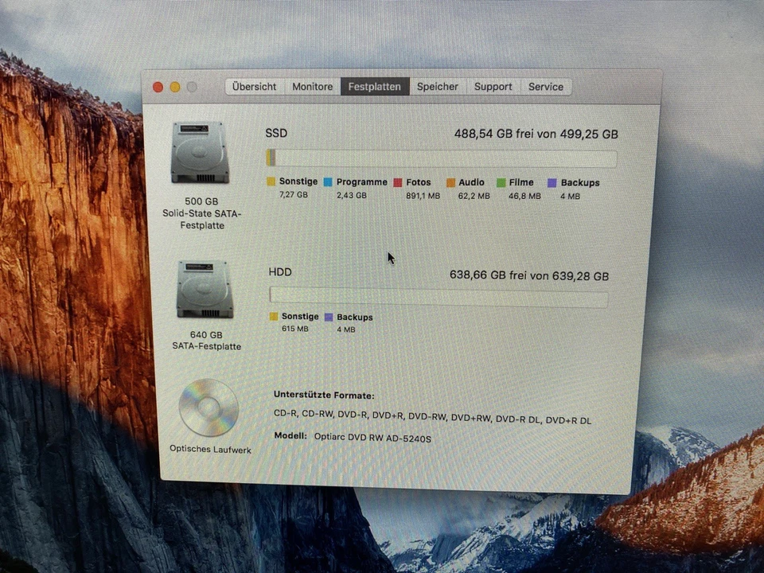The height and width of the screenshot is (573, 764).
Task: Switch to the Übersicht tab
Action: tap(254, 87)
